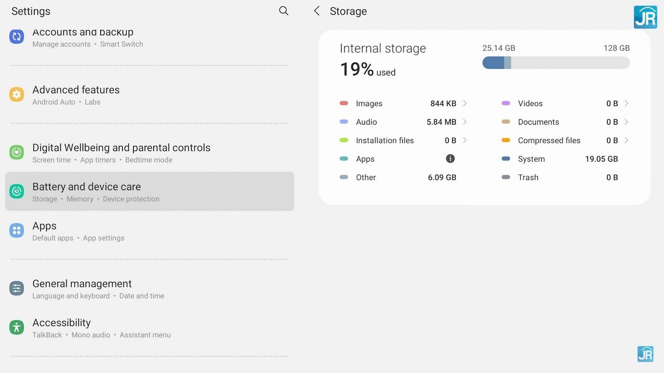Tap the Apps grid icon
Image resolution: width=664 pixels, height=373 pixels.
coord(17,231)
